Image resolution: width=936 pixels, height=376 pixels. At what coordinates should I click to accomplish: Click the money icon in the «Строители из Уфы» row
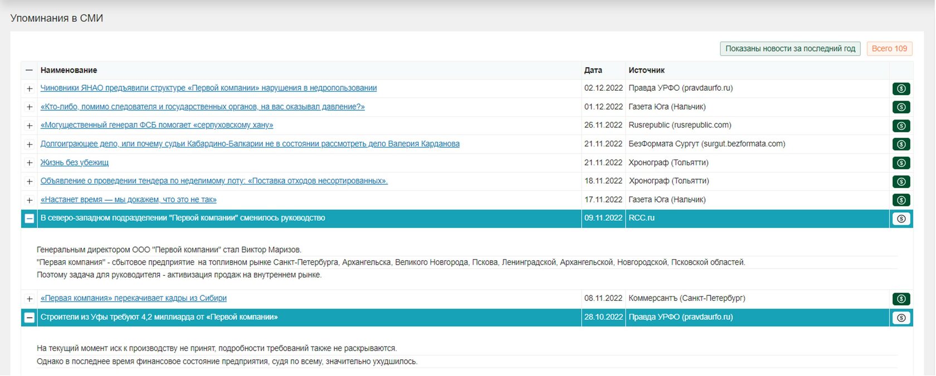901,318
